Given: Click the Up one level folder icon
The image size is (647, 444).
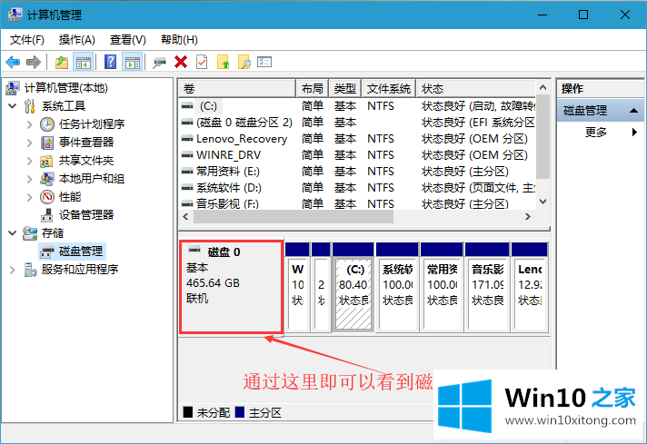Looking at the screenshot, I should (62, 63).
